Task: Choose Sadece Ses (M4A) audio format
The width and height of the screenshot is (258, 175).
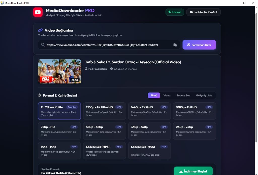Action: click(x=149, y=151)
